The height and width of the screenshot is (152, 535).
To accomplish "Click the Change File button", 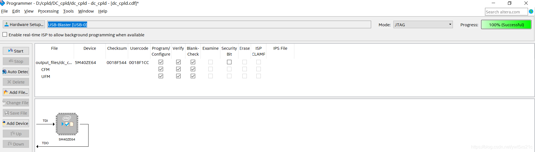I will pyautogui.click(x=16, y=103).
